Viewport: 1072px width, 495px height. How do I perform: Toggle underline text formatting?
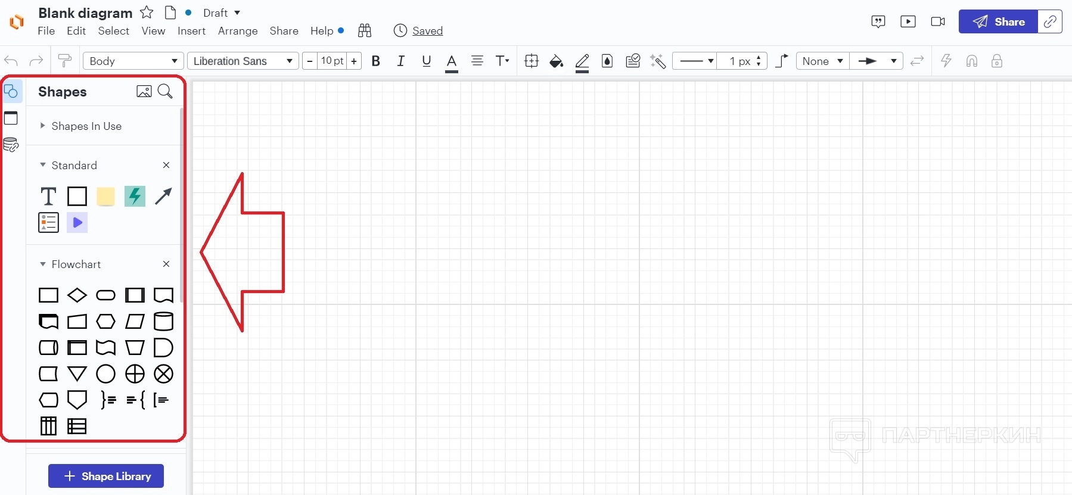[426, 61]
